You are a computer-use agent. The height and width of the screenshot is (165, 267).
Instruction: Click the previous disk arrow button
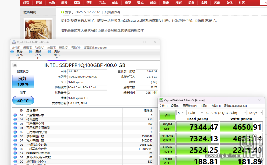[x=15, y=65]
